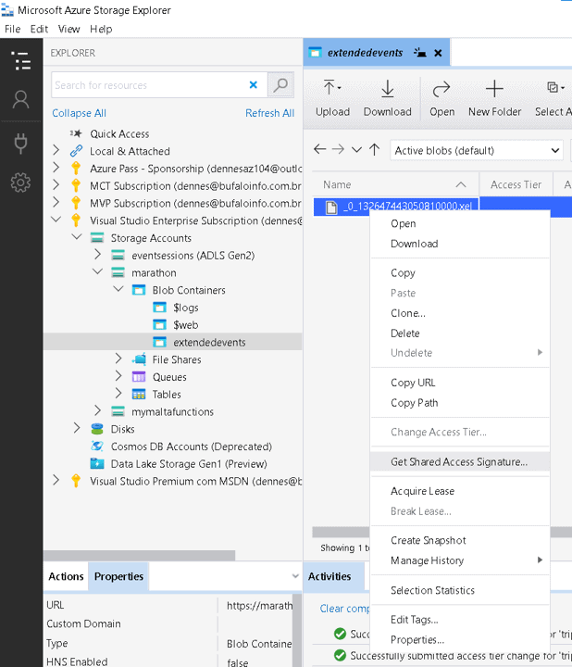Open the Active blobs (default) dropdown
Image resolution: width=572 pixels, height=667 pixels.
477,151
